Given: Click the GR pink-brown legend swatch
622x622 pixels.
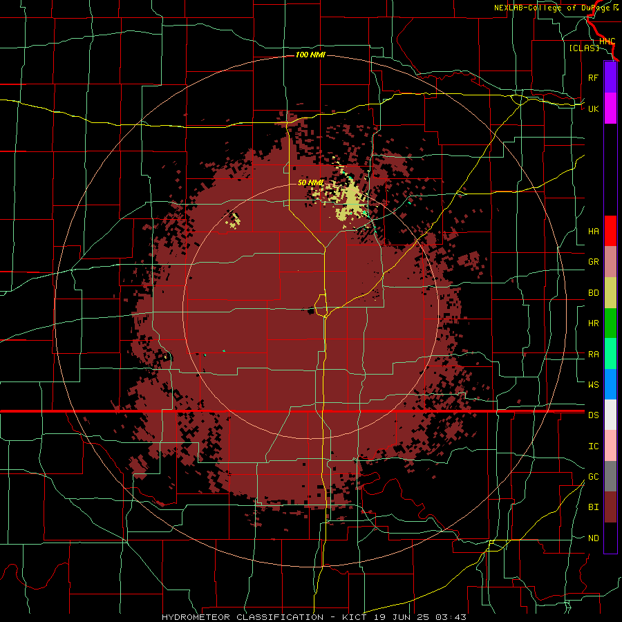Looking at the screenshot, I should (x=610, y=262).
